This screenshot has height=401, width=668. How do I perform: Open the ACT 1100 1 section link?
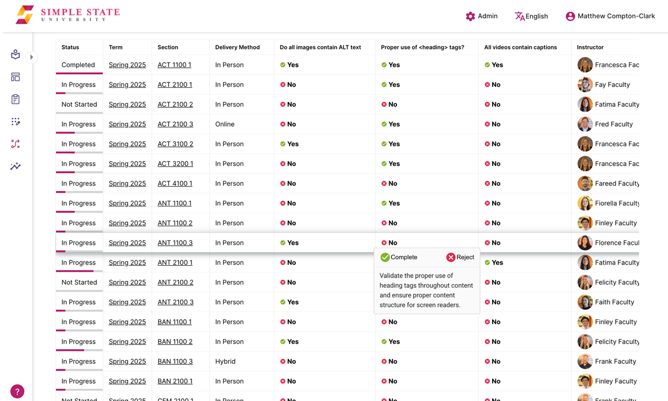[174, 65]
